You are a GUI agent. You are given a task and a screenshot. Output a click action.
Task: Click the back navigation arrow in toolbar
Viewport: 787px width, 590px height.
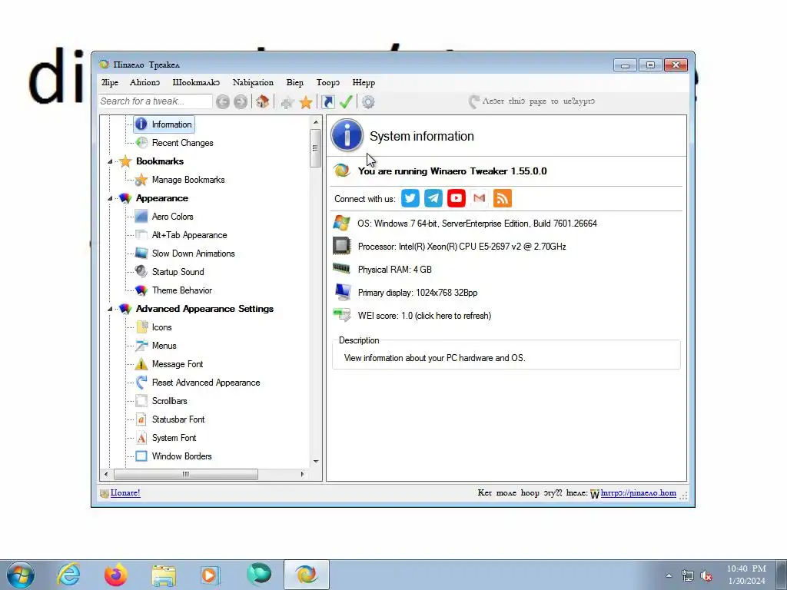(x=223, y=102)
